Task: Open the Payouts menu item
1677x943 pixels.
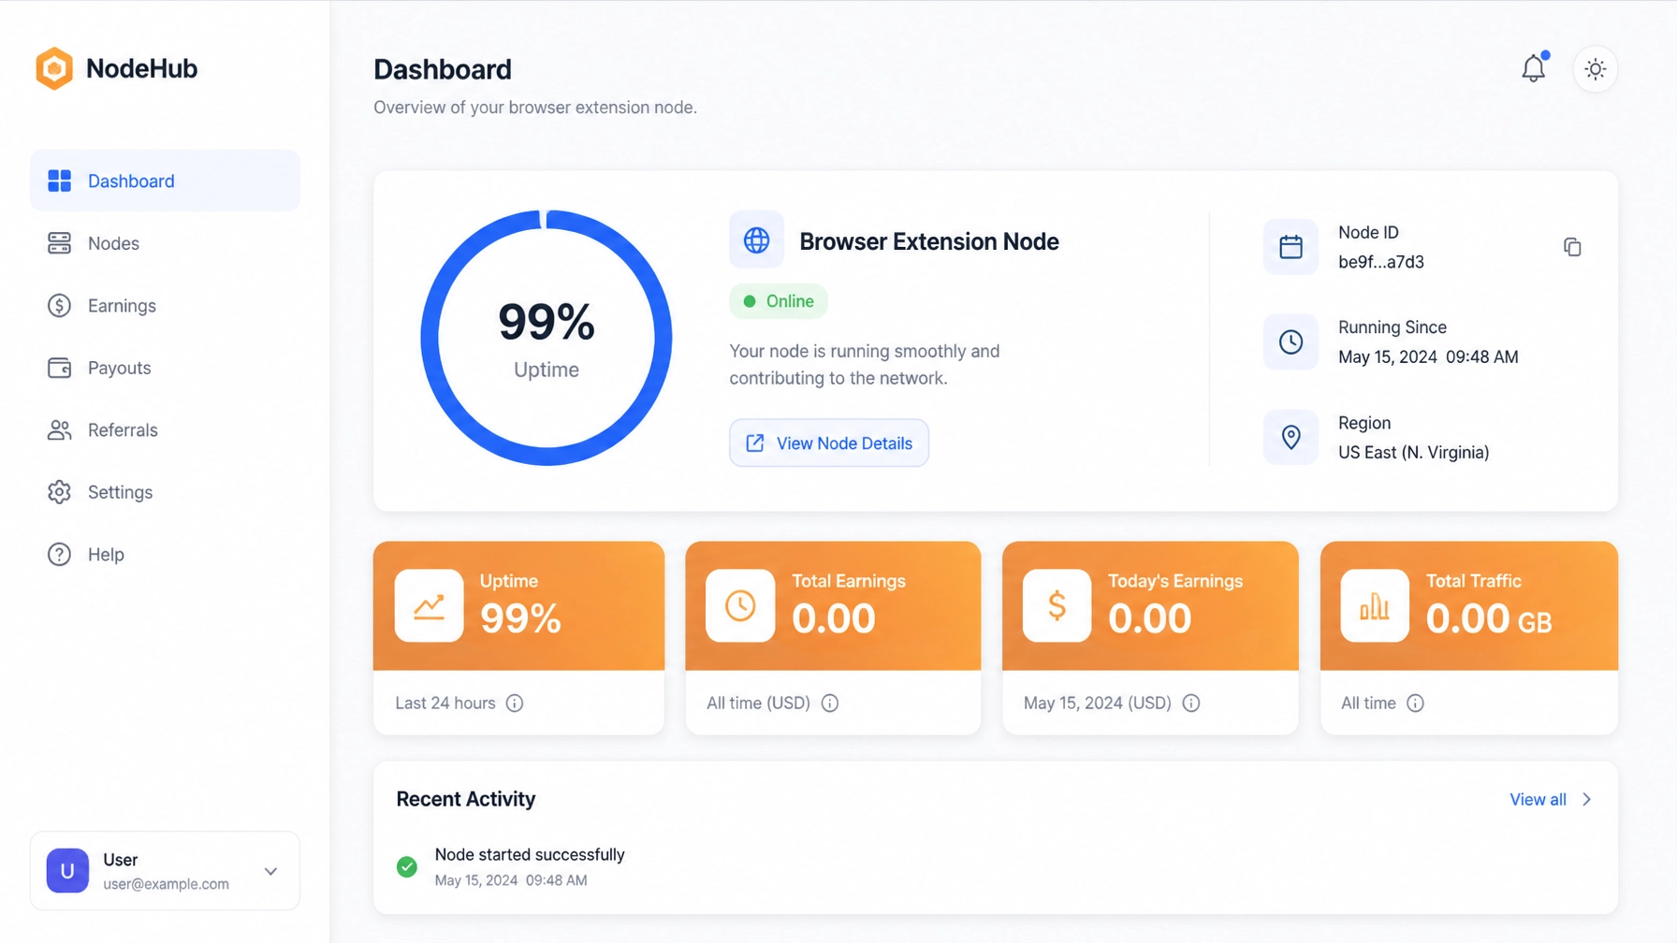Action: (165, 368)
